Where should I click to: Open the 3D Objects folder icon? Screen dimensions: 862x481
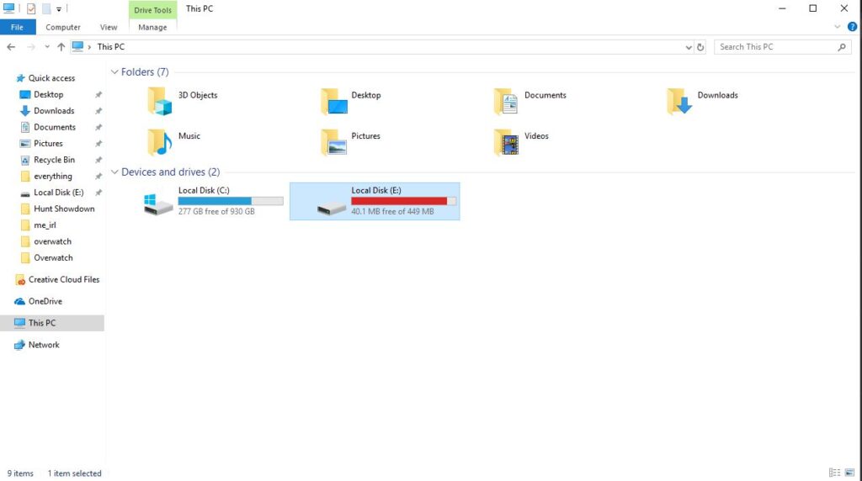[x=160, y=101]
